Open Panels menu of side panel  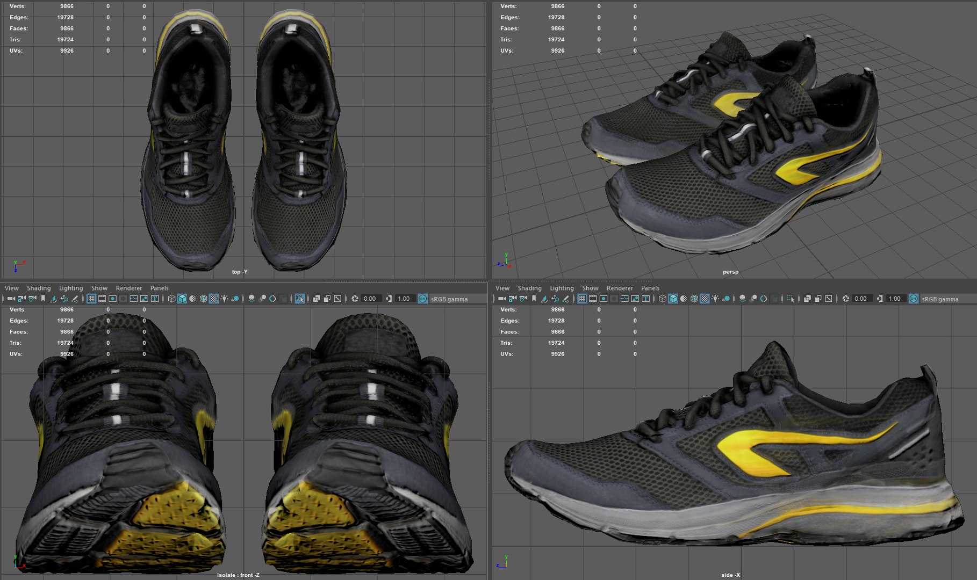650,288
